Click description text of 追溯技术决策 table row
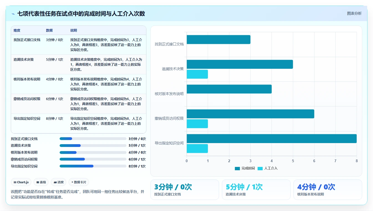373x211 pixels. click(106, 64)
